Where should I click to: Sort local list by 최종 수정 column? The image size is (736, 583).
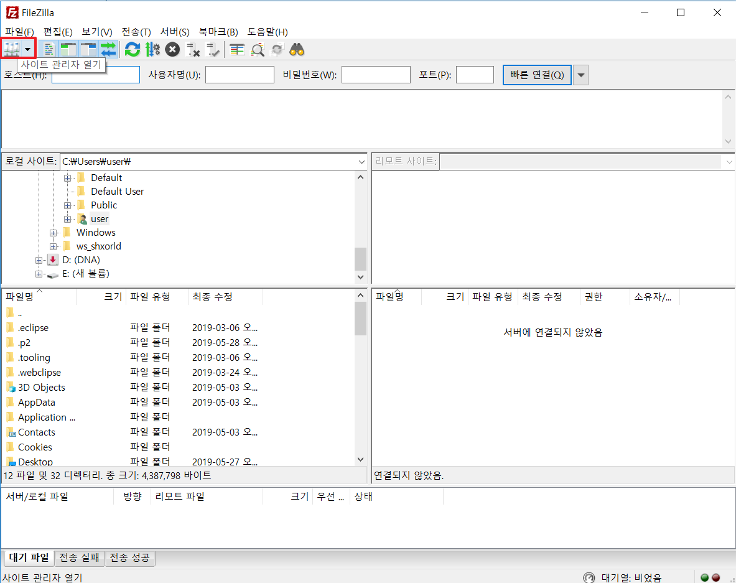pyautogui.click(x=225, y=297)
